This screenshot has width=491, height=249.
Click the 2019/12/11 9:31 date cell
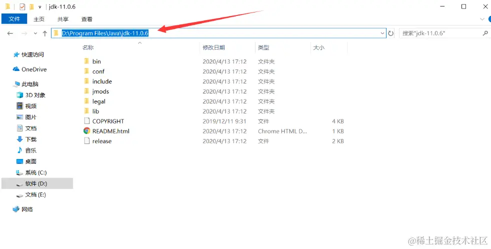[224, 121]
